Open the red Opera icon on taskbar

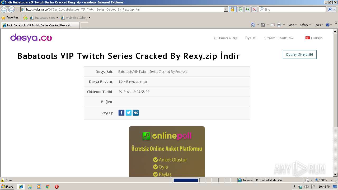coord(57,187)
